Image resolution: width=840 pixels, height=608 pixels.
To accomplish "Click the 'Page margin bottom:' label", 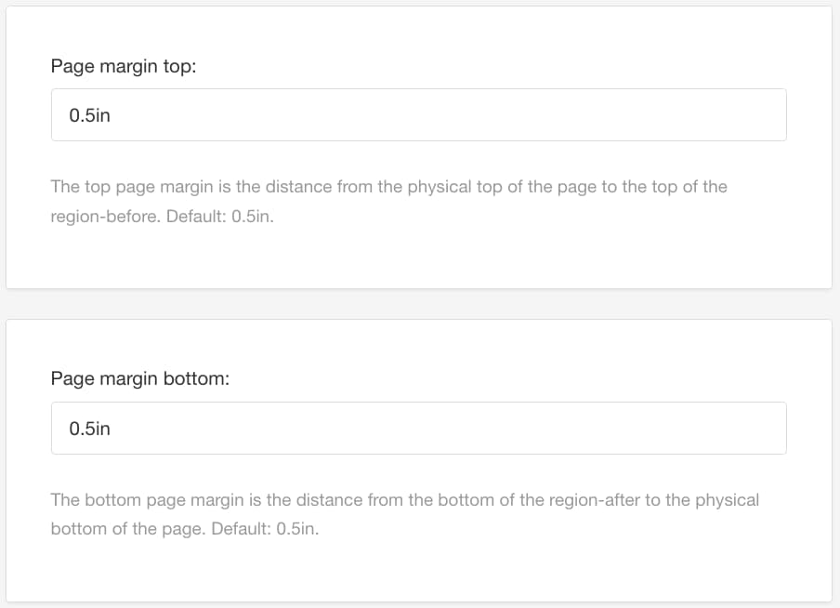I will pyautogui.click(x=139, y=378).
